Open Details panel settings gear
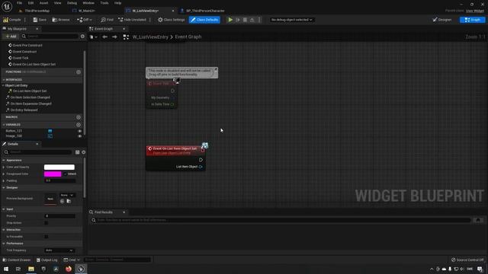Viewport: 488px width, 274px height. tap(83, 152)
